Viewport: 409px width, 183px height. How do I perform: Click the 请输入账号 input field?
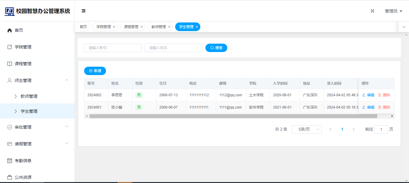(x=113, y=48)
